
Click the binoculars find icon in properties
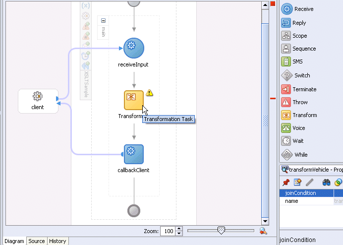[x=326, y=182]
